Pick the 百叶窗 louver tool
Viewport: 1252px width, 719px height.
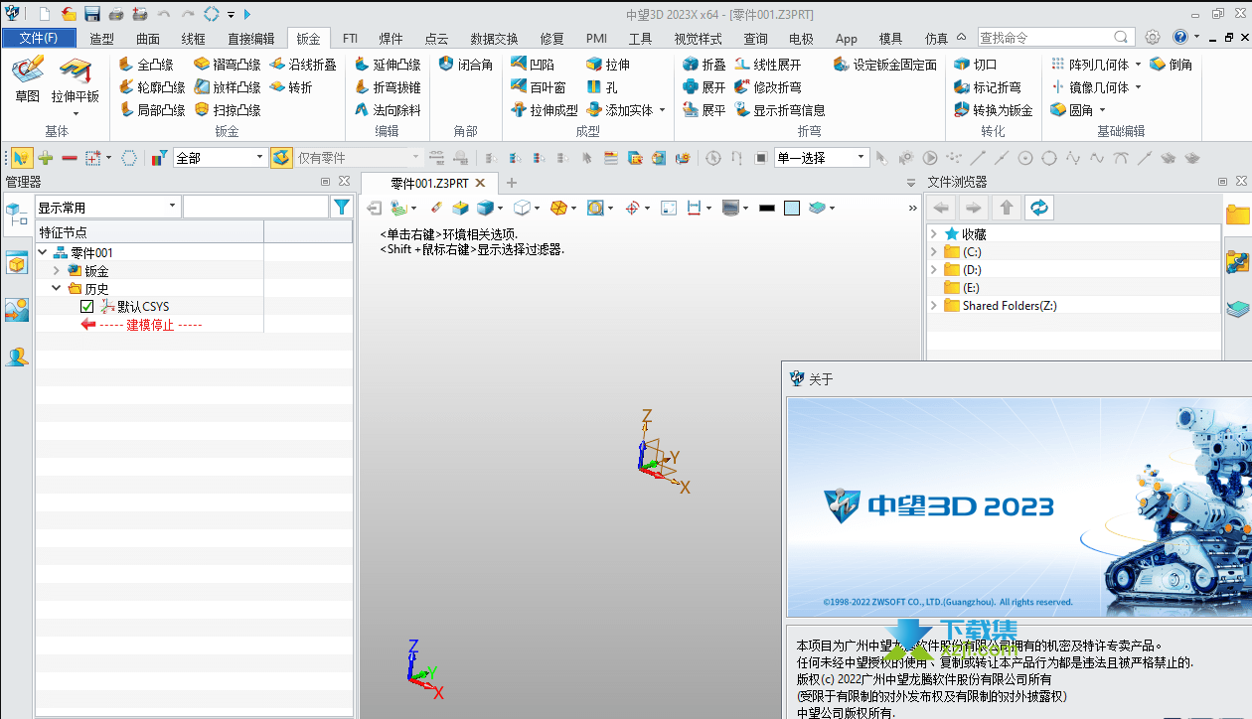[x=539, y=87]
